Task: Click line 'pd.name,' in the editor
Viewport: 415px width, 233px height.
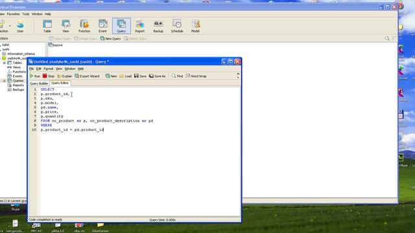Action: (49, 107)
